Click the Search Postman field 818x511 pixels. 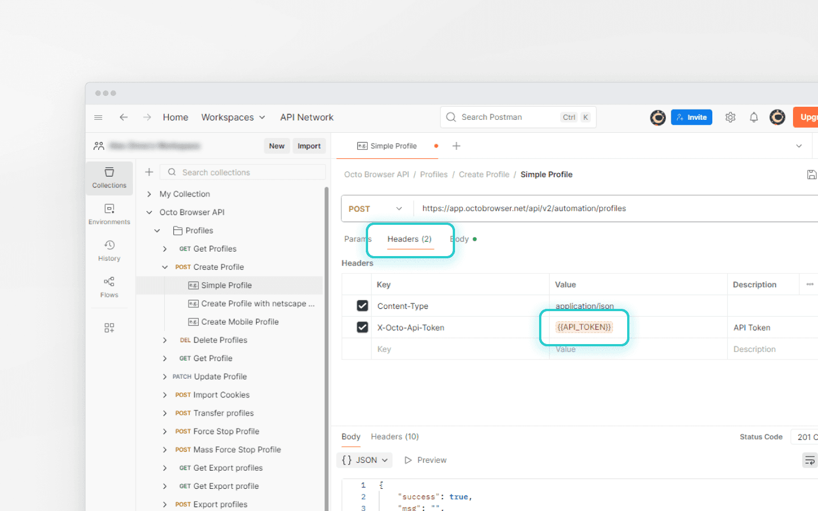click(x=518, y=118)
